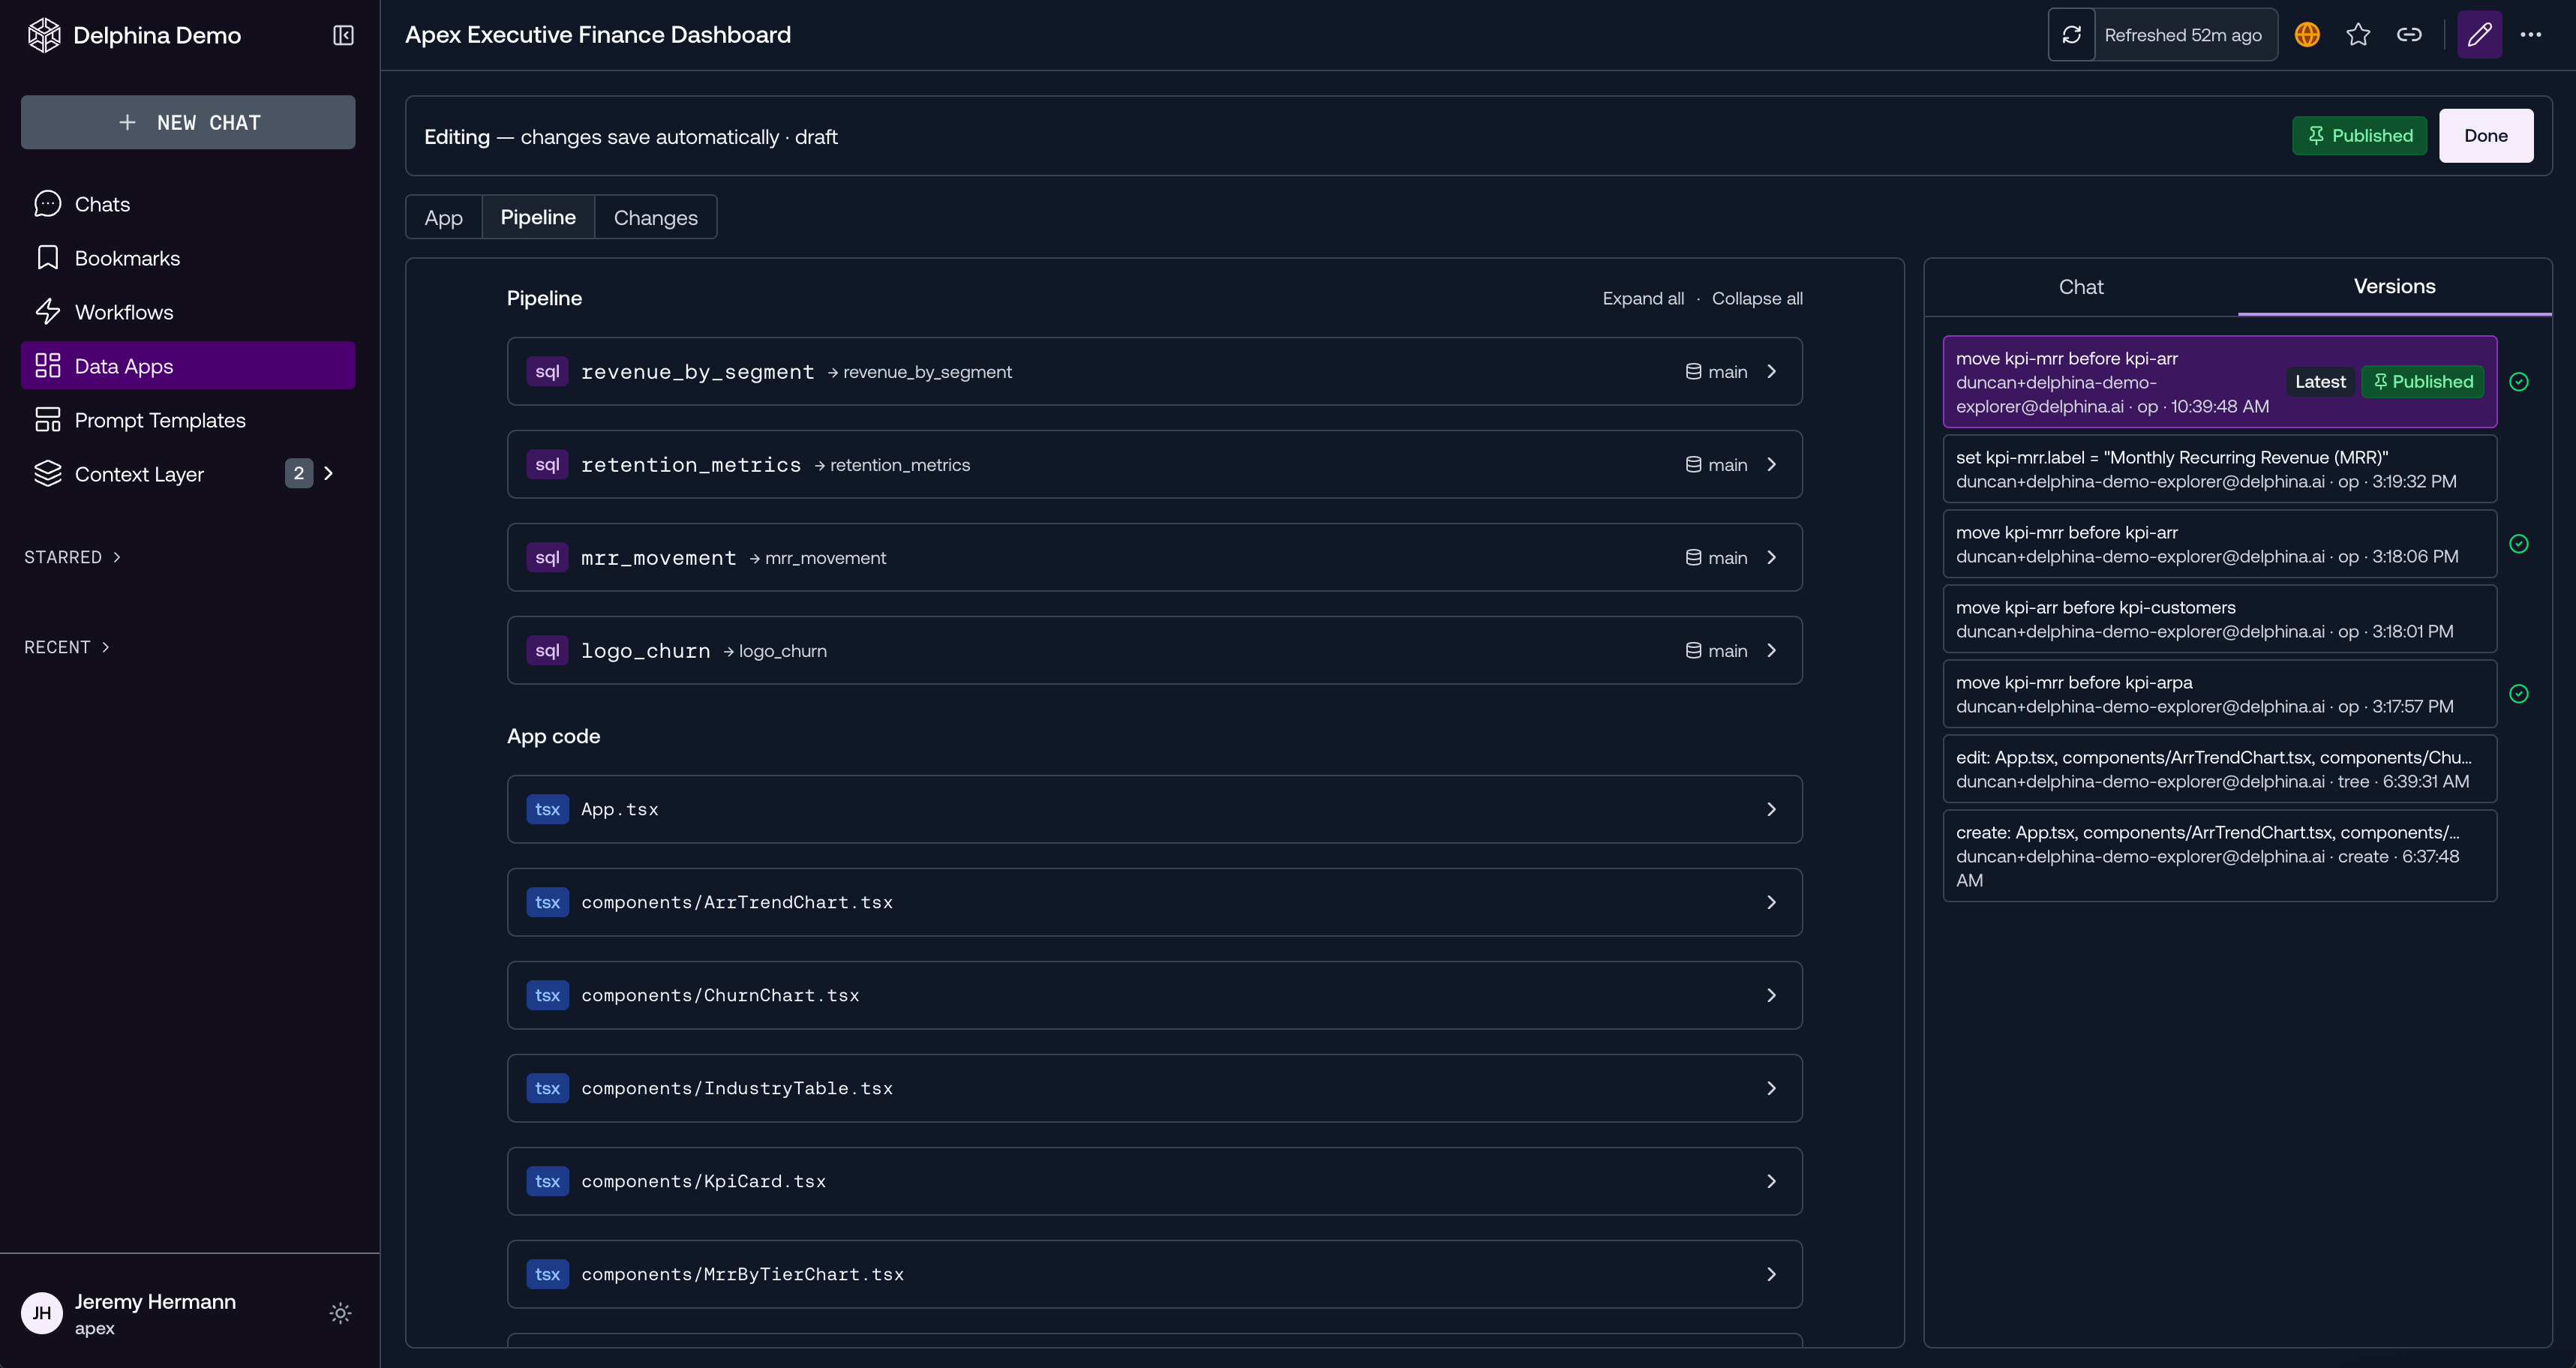This screenshot has height=1368, width=2576.
Task: Click tsx badge on ChurnChart.tsx
Action: pos(547,995)
